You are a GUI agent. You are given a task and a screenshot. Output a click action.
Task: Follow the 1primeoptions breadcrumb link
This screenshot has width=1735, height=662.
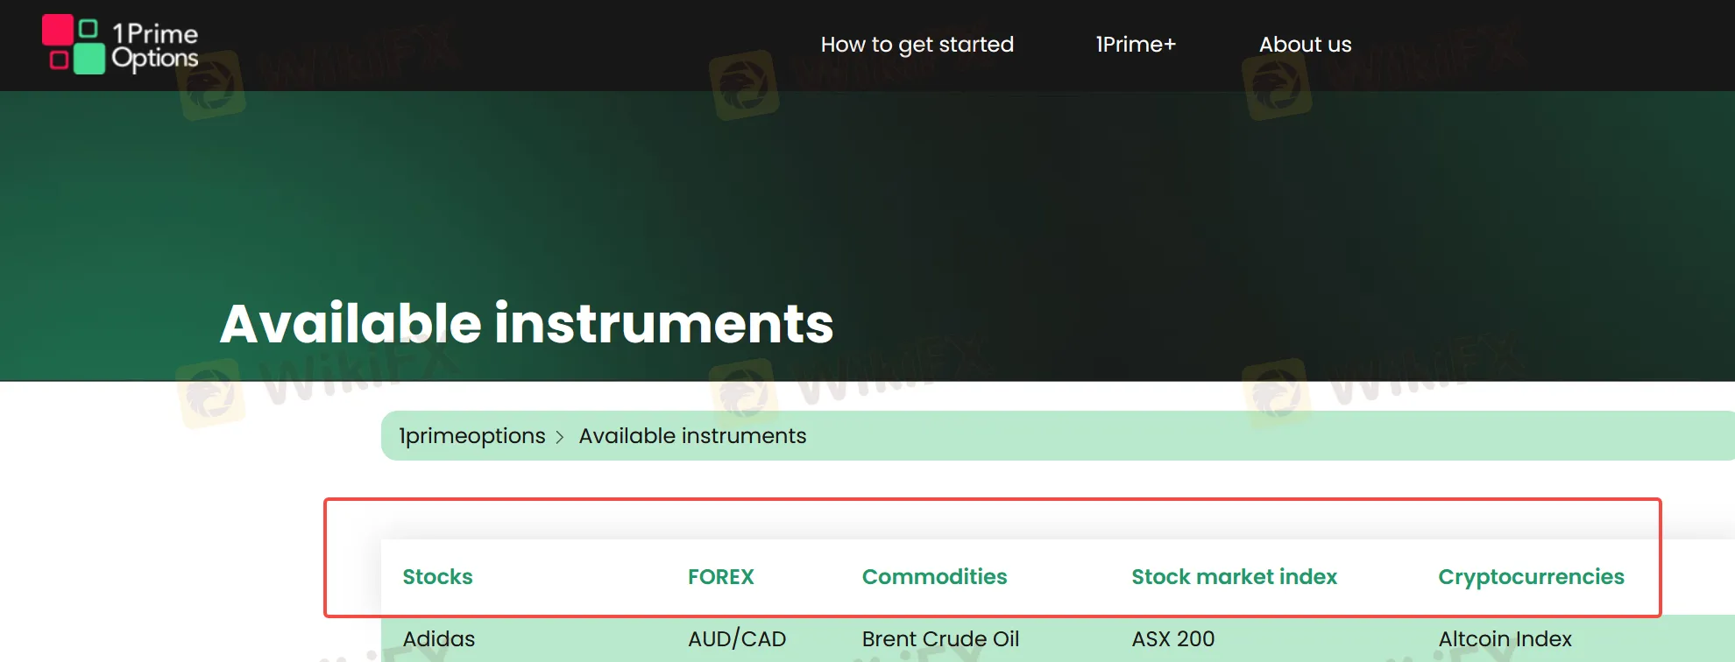click(471, 436)
